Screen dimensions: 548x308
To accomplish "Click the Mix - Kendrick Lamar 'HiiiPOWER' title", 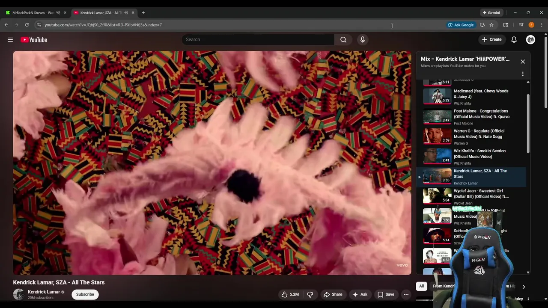I will point(465,59).
